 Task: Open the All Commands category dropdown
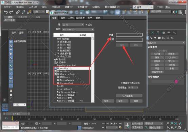tap(78, 30)
